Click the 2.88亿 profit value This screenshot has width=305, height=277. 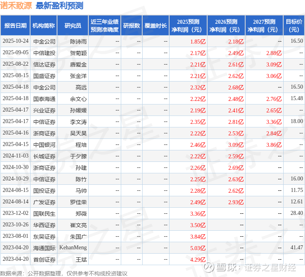tap(274, 53)
